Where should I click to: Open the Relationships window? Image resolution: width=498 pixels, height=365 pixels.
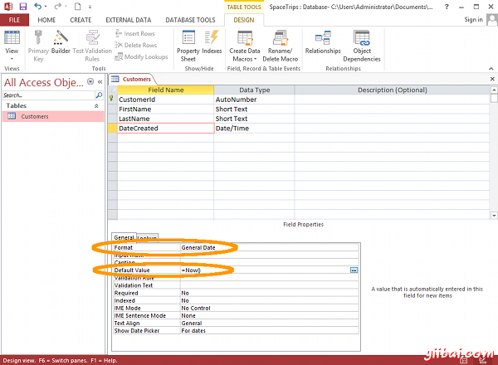[x=322, y=41]
